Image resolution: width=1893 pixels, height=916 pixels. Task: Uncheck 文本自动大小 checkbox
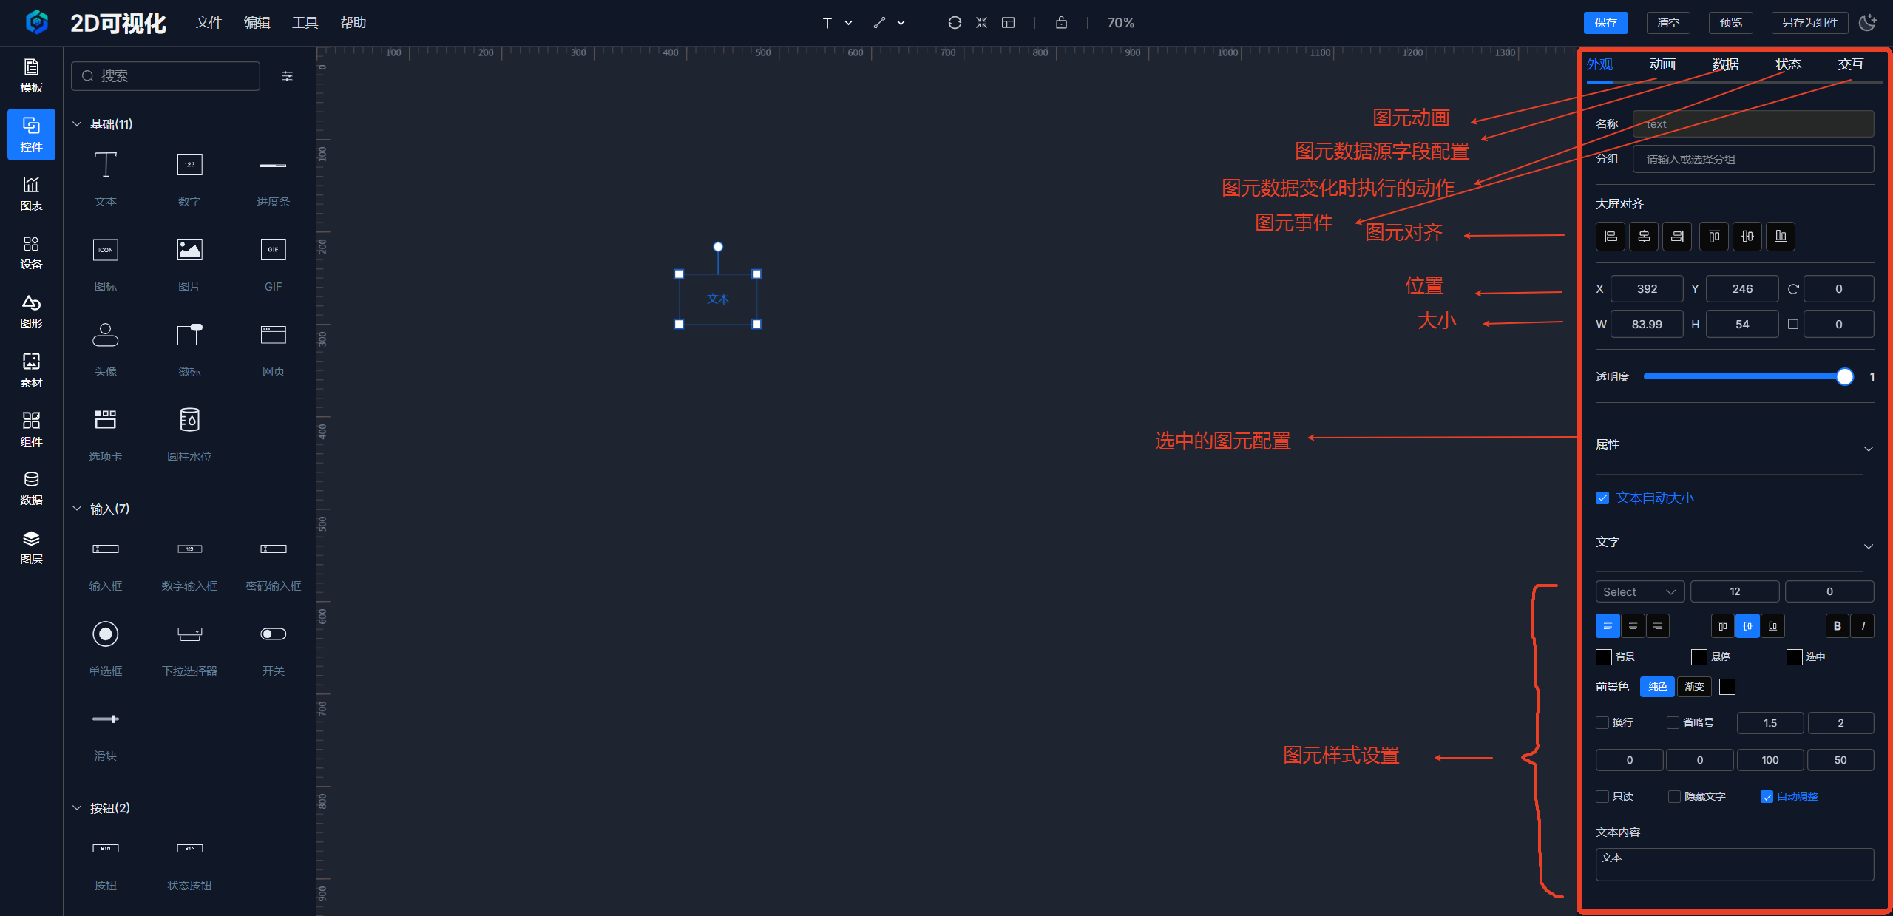coord(1602,498)
